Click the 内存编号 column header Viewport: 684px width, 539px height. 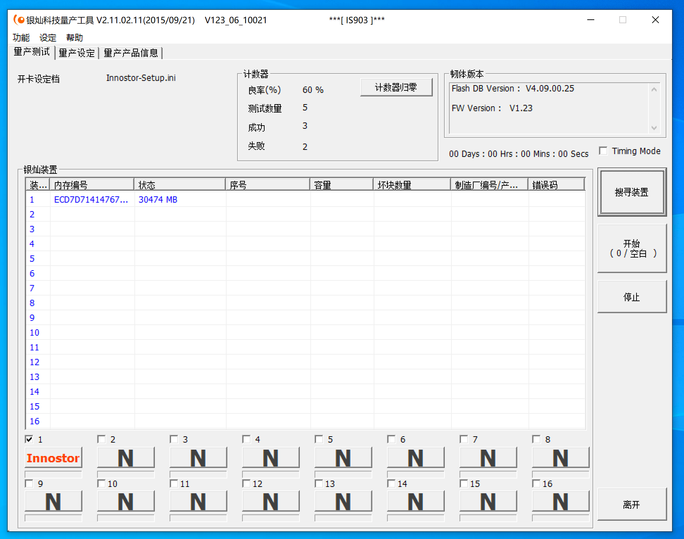(x=92, y=184)
